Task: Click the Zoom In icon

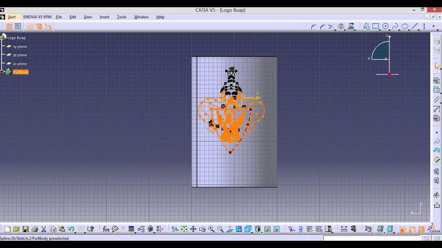Action: point(211,229)
